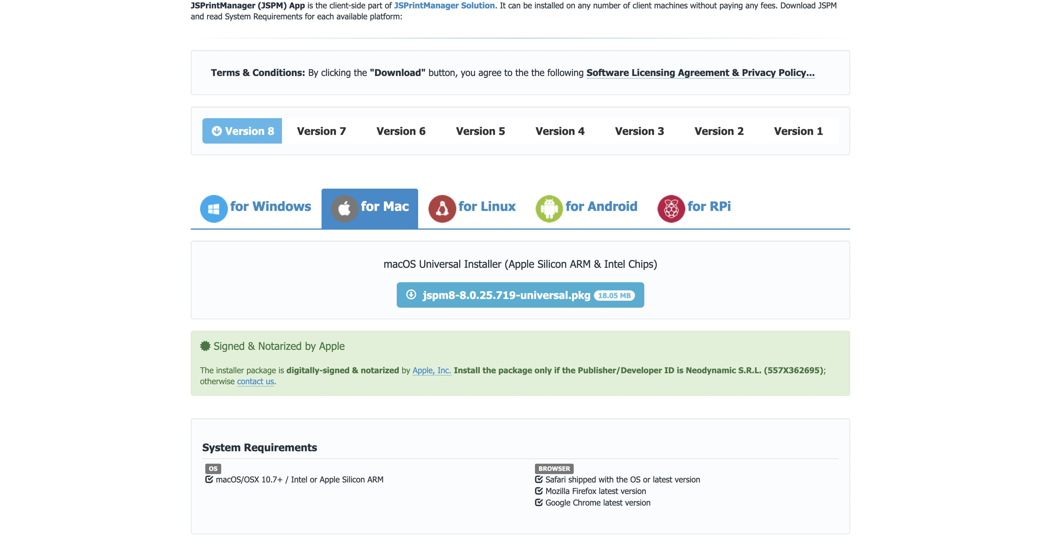Click the Windows logo icon
The image size is (1041, 546).
click(214, 209)
